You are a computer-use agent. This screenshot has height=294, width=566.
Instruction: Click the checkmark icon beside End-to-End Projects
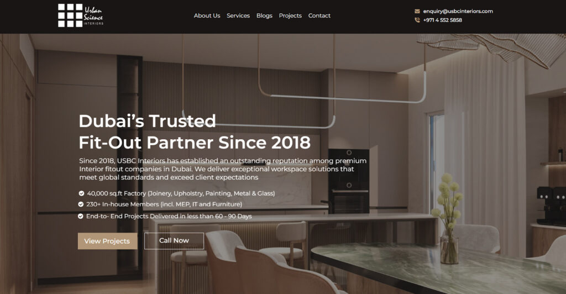coord(81,216)
